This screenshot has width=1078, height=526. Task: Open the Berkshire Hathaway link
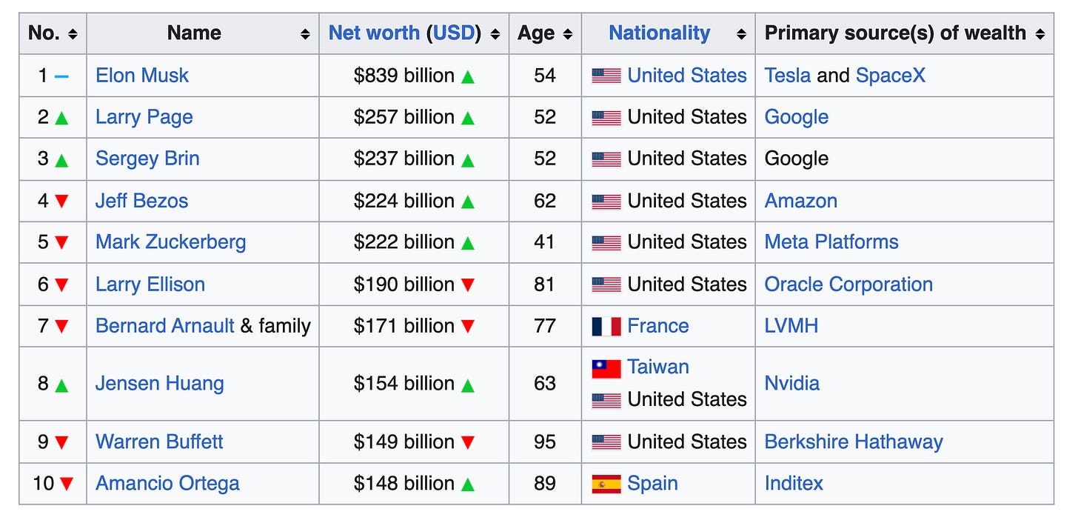click(x=854, y=442)
